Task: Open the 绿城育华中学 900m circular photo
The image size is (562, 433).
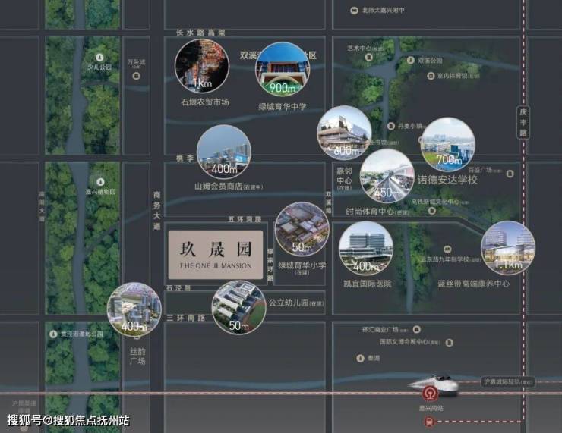Action: click(283, 70)
